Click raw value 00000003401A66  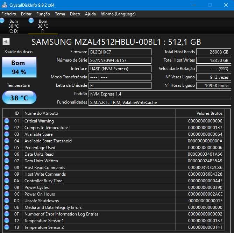click(205, 154)
